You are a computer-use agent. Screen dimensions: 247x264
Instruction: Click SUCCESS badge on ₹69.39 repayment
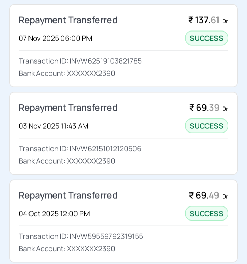207,126
